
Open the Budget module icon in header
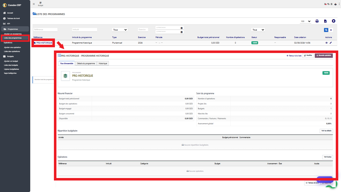pyautogui.click(x=40, y=4)
